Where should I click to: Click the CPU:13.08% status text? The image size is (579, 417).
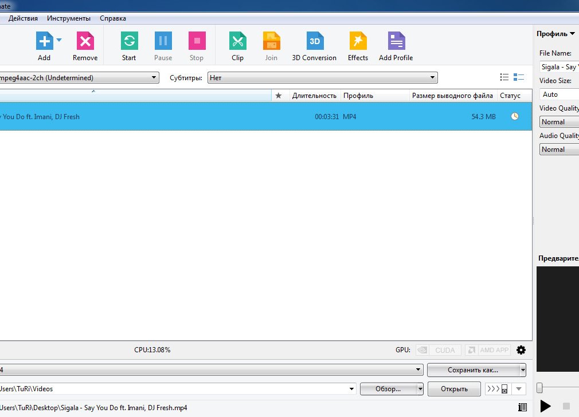tap(152, 350)
